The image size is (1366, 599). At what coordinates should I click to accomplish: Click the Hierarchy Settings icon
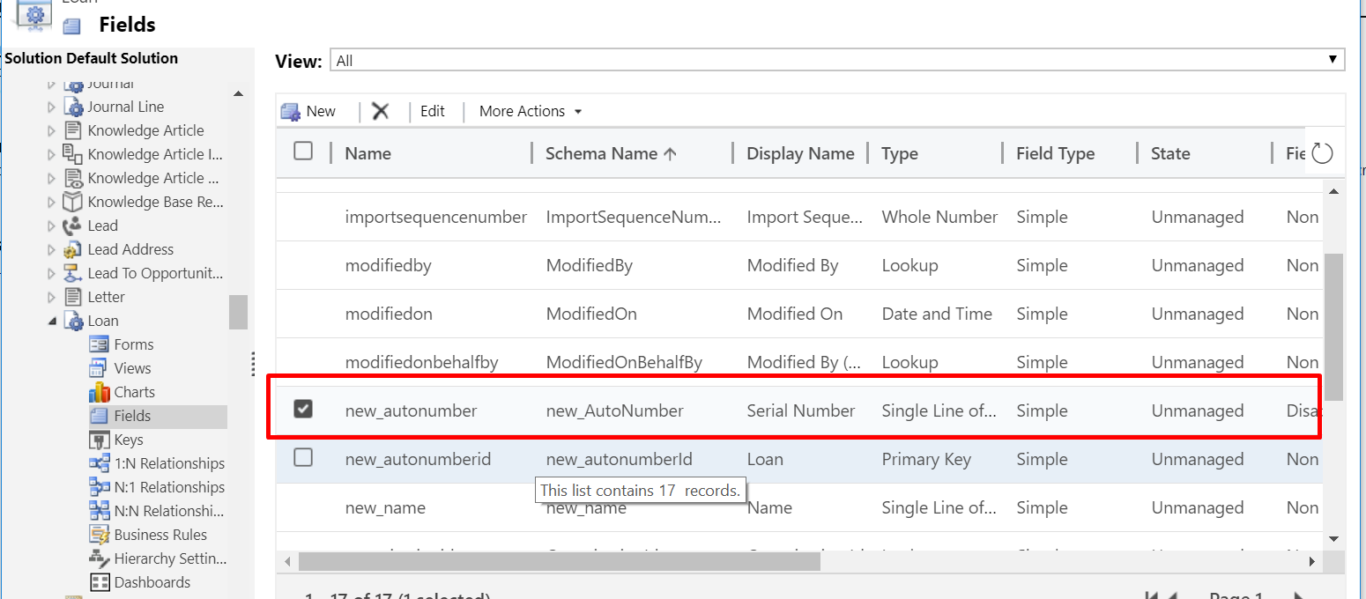(99, 558)
